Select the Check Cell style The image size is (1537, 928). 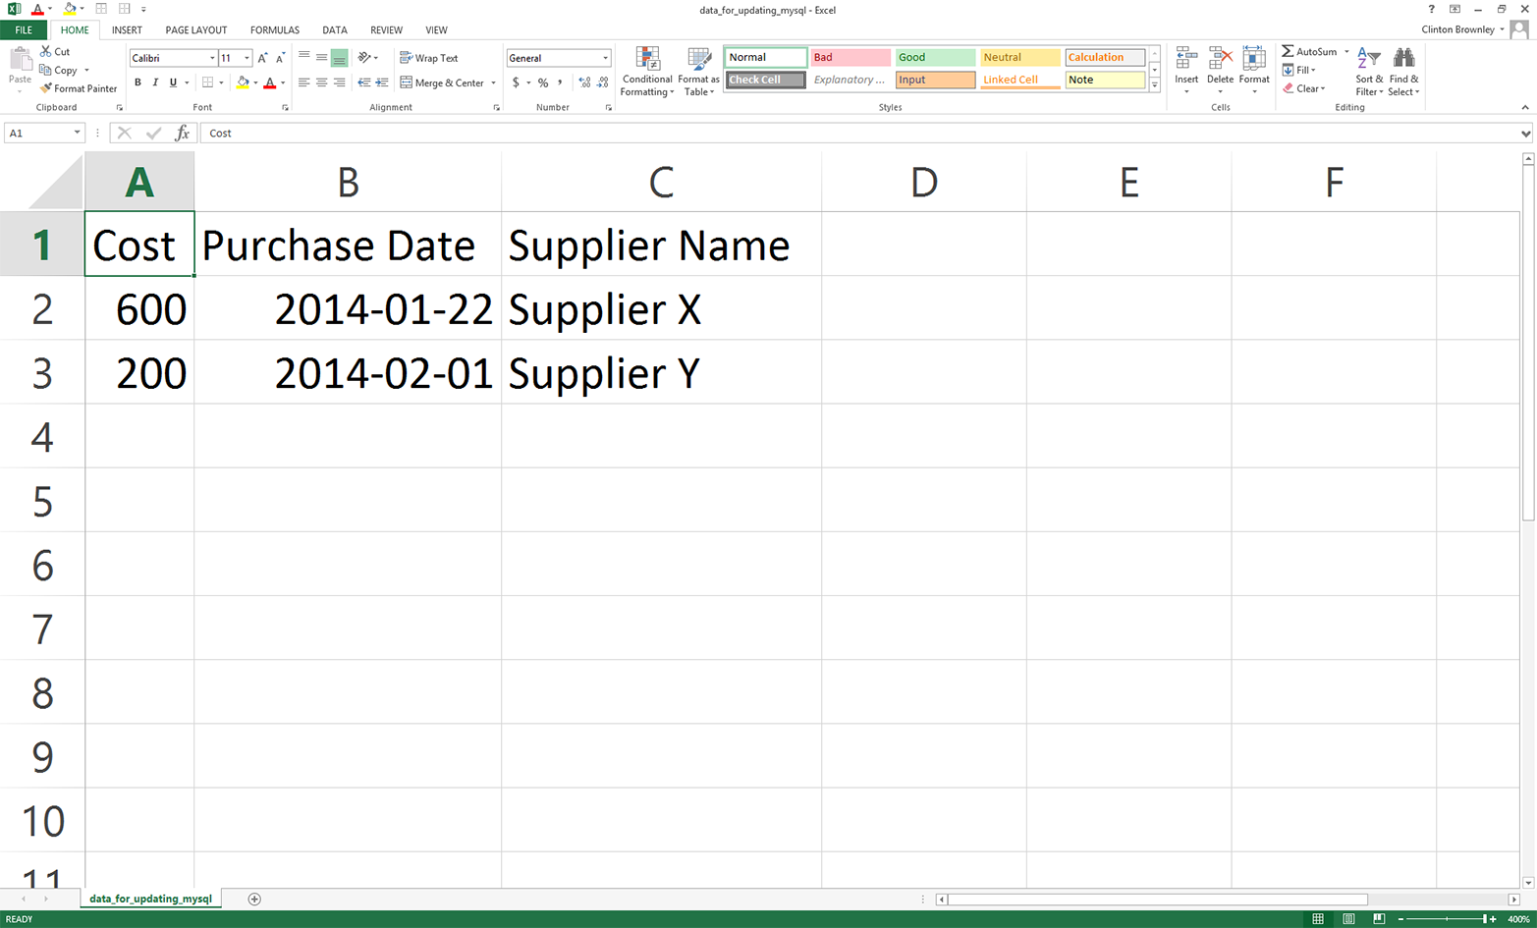pos(764,80)
